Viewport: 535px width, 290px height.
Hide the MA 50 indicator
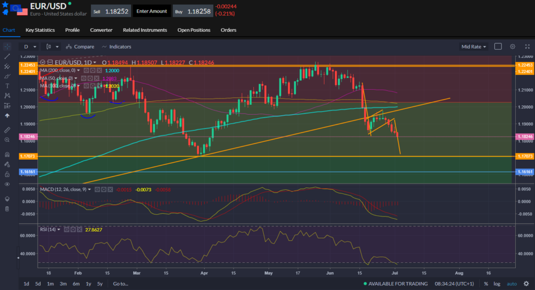click(83, 78)
